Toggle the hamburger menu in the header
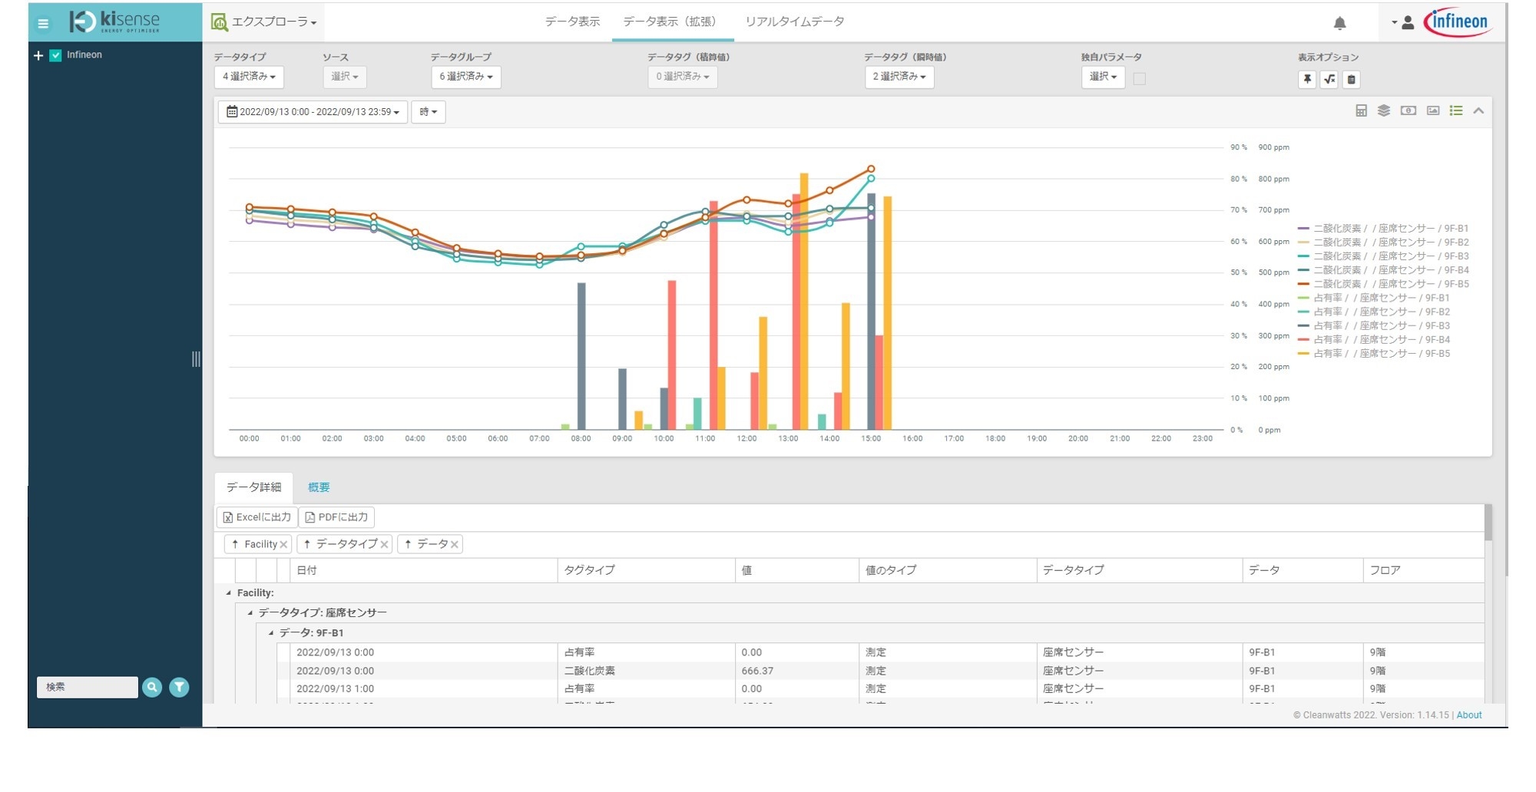 tap(43, 24)
